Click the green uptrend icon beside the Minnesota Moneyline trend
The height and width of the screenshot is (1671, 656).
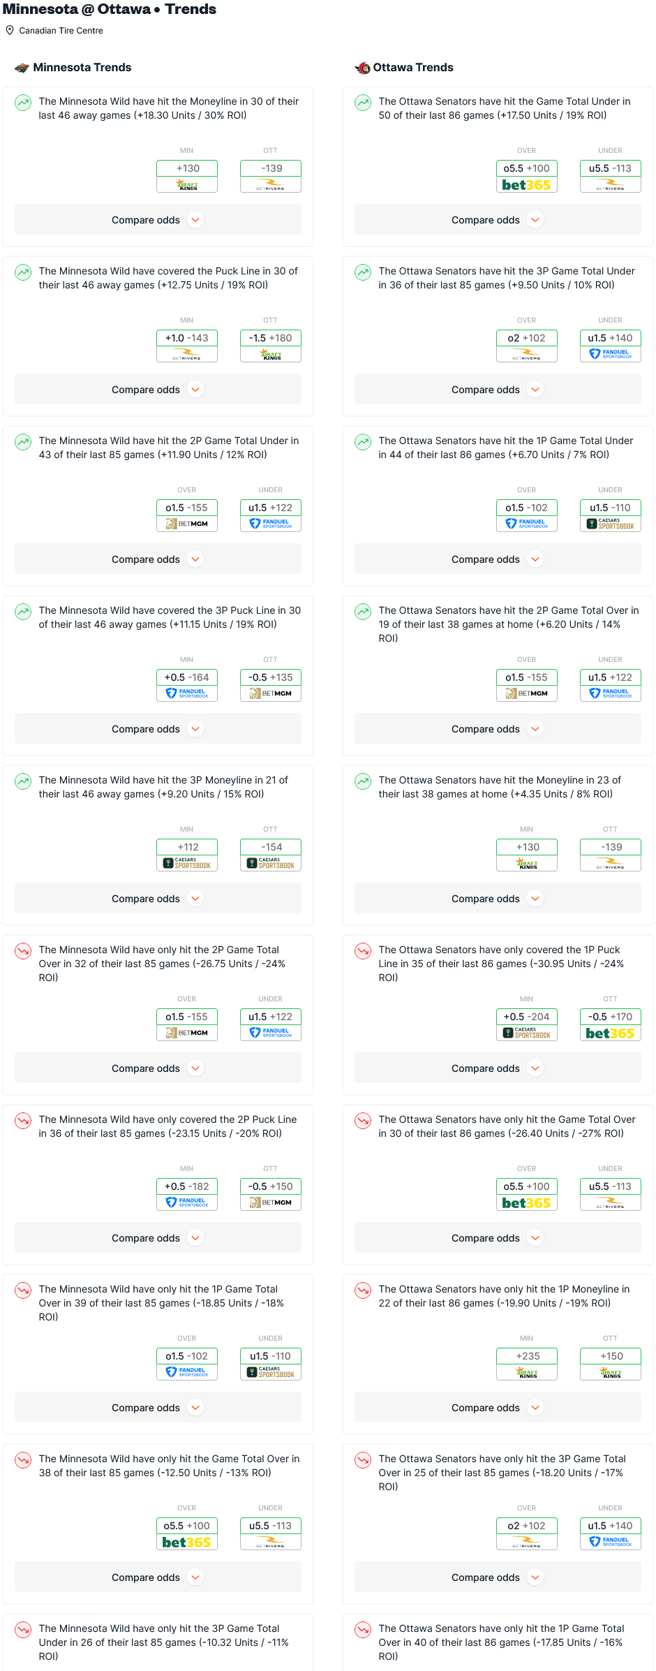pyautogui.click(x=23, y=103)
